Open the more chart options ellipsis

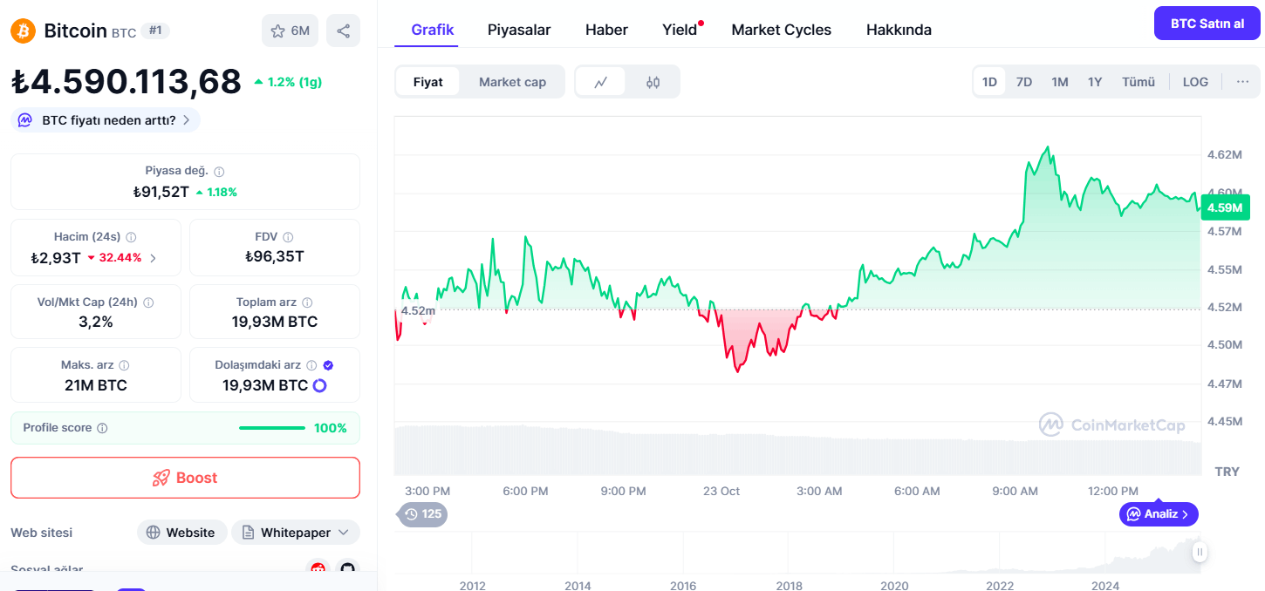(1242, 82)
